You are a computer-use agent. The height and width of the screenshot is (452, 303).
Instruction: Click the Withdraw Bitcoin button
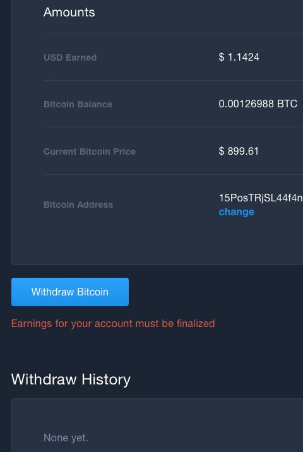tap(70, 292)
